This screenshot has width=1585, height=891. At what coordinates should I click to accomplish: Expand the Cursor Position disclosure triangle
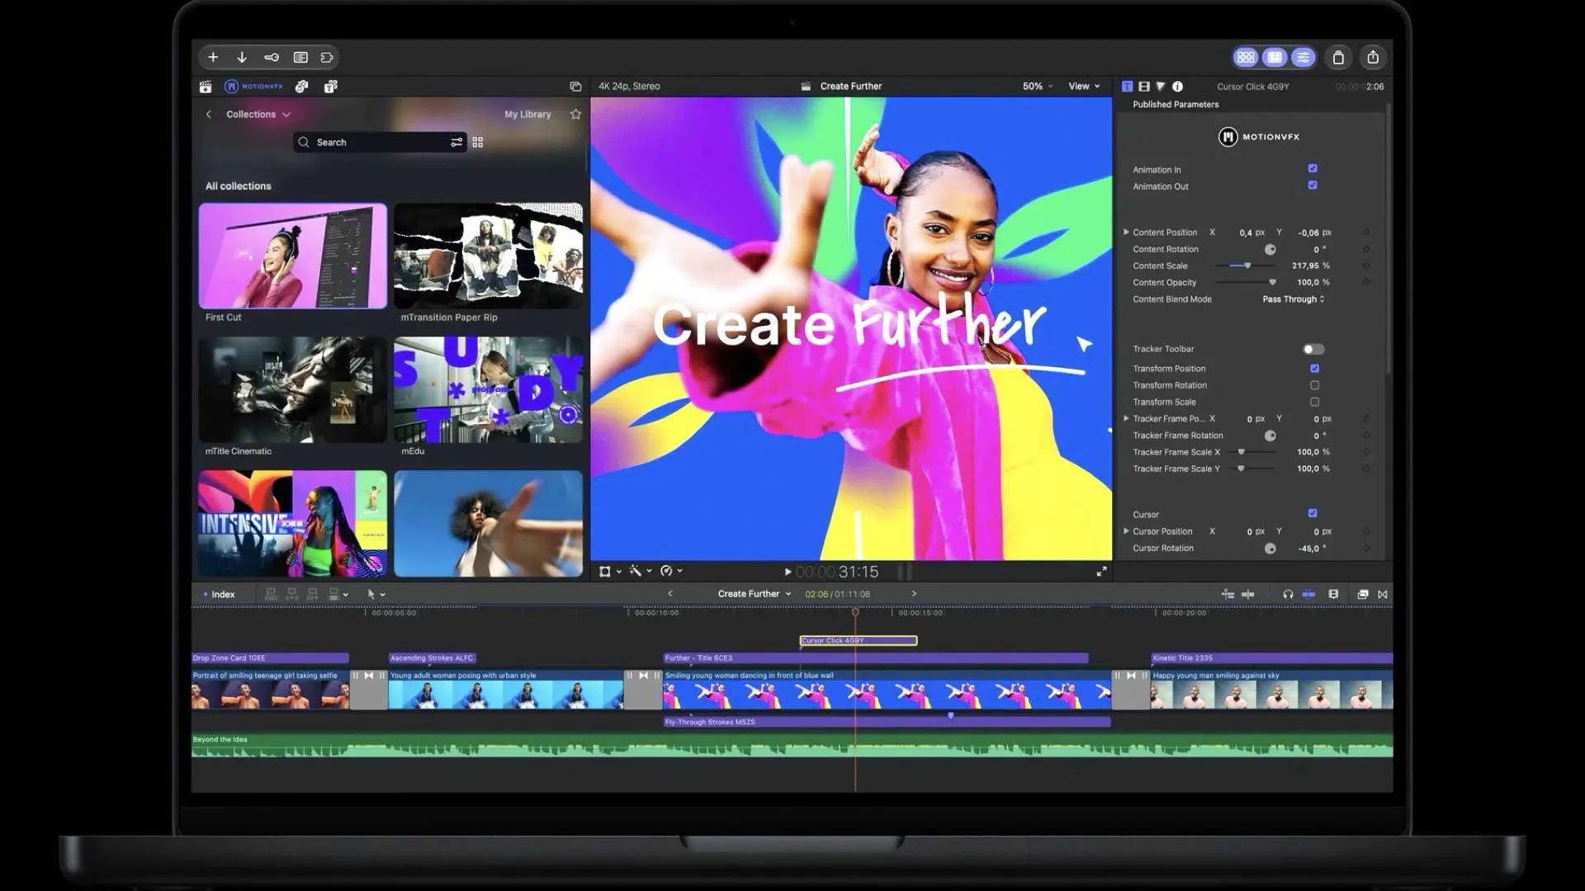point(1126,531)
